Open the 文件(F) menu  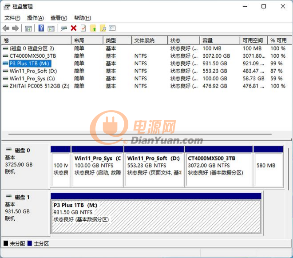pos(12,18)
